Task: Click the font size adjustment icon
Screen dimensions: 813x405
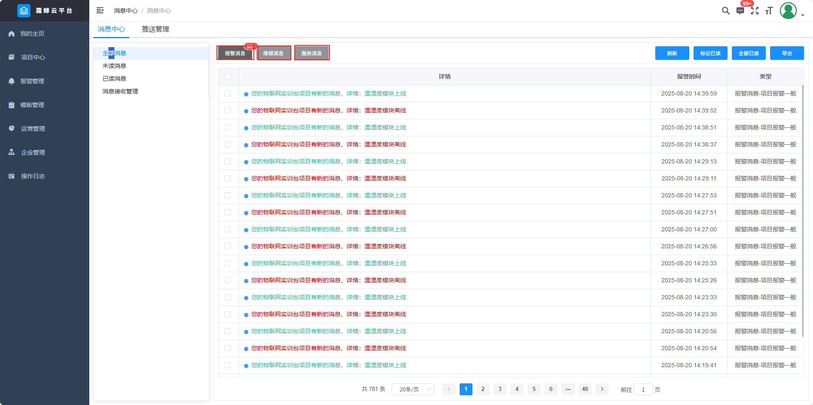Action: pyautogui.click(x=769, y=11)
